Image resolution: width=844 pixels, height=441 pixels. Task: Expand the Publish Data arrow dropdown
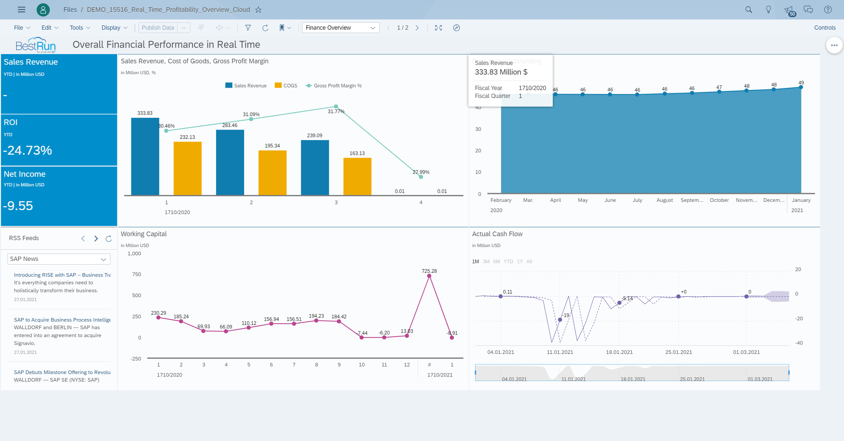pos(184,28)
